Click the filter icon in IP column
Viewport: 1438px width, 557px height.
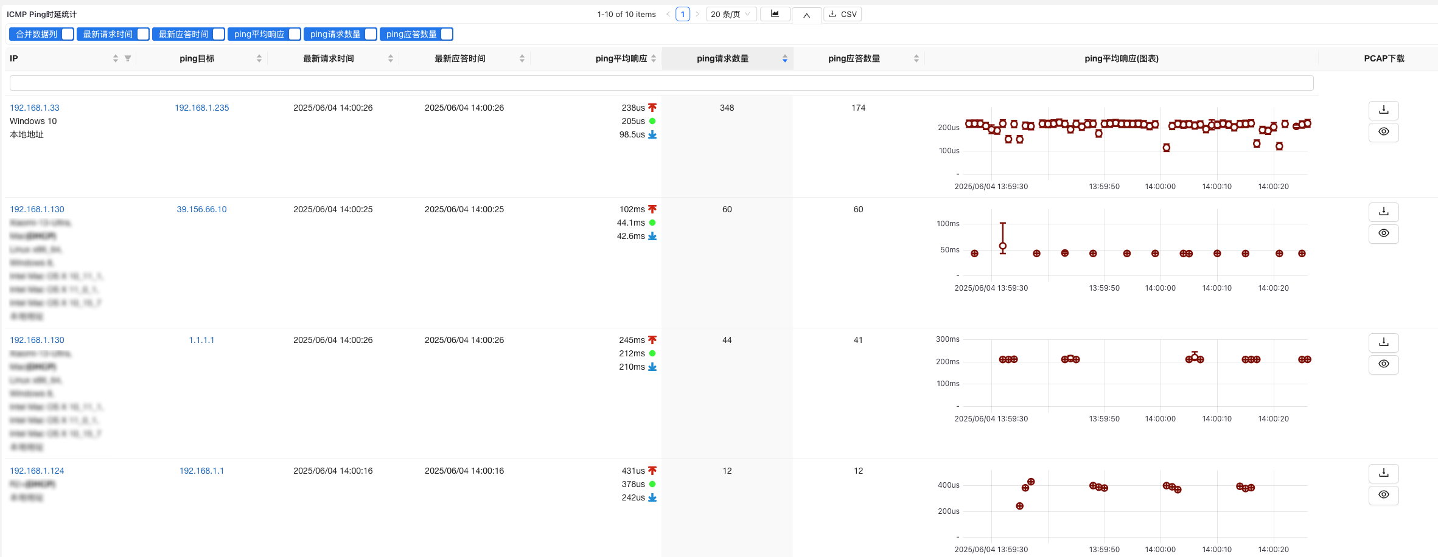(128, 58)
